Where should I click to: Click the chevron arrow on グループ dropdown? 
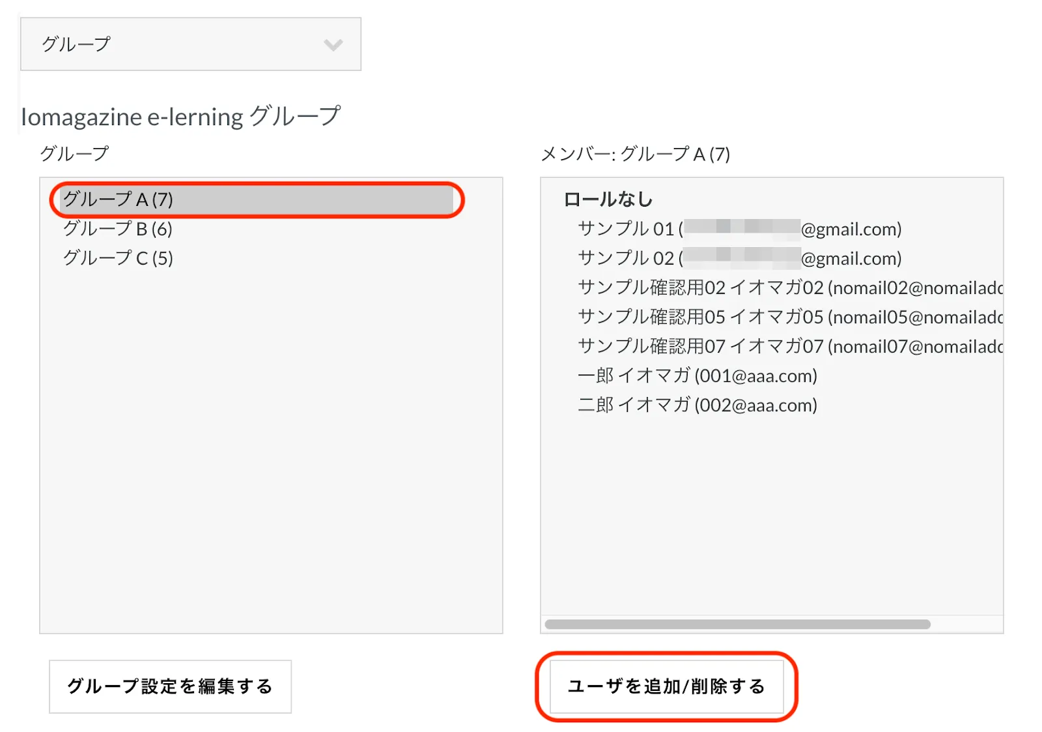(x=333, y=45)
